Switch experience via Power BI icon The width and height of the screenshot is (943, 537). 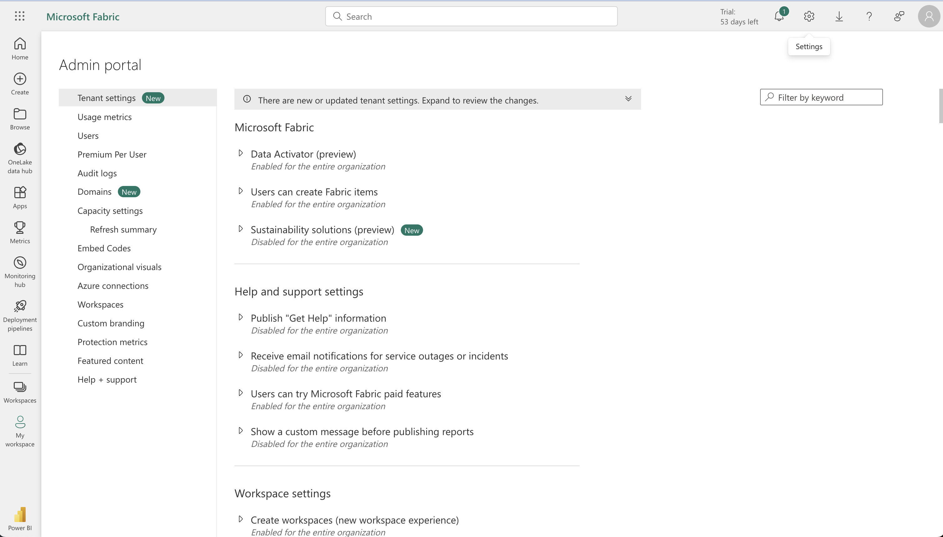coord(20,519)
